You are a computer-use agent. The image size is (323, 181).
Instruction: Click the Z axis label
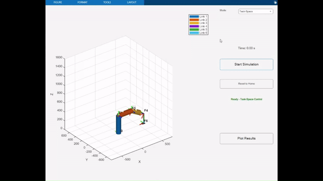pyautogui.click(x=52, y=94)
